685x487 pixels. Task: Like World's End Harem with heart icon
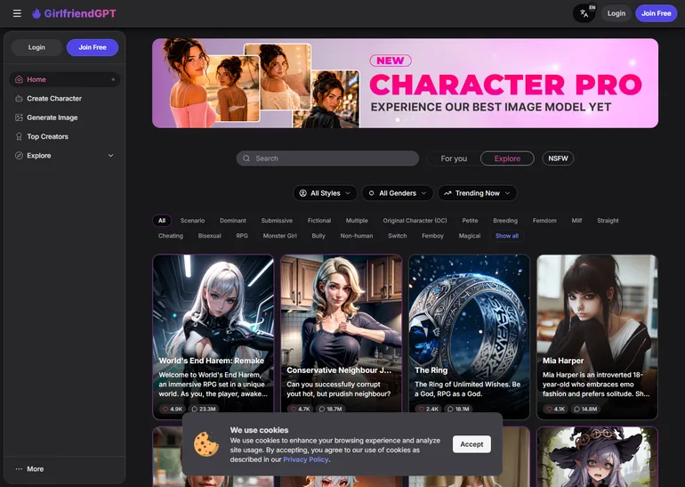(x=165, y=410)
